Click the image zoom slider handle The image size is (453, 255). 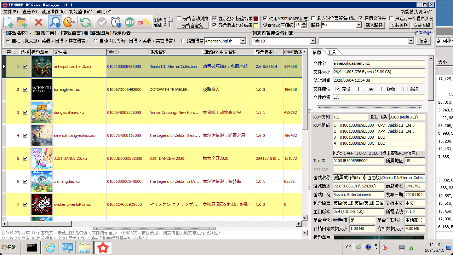pos(170,22)
